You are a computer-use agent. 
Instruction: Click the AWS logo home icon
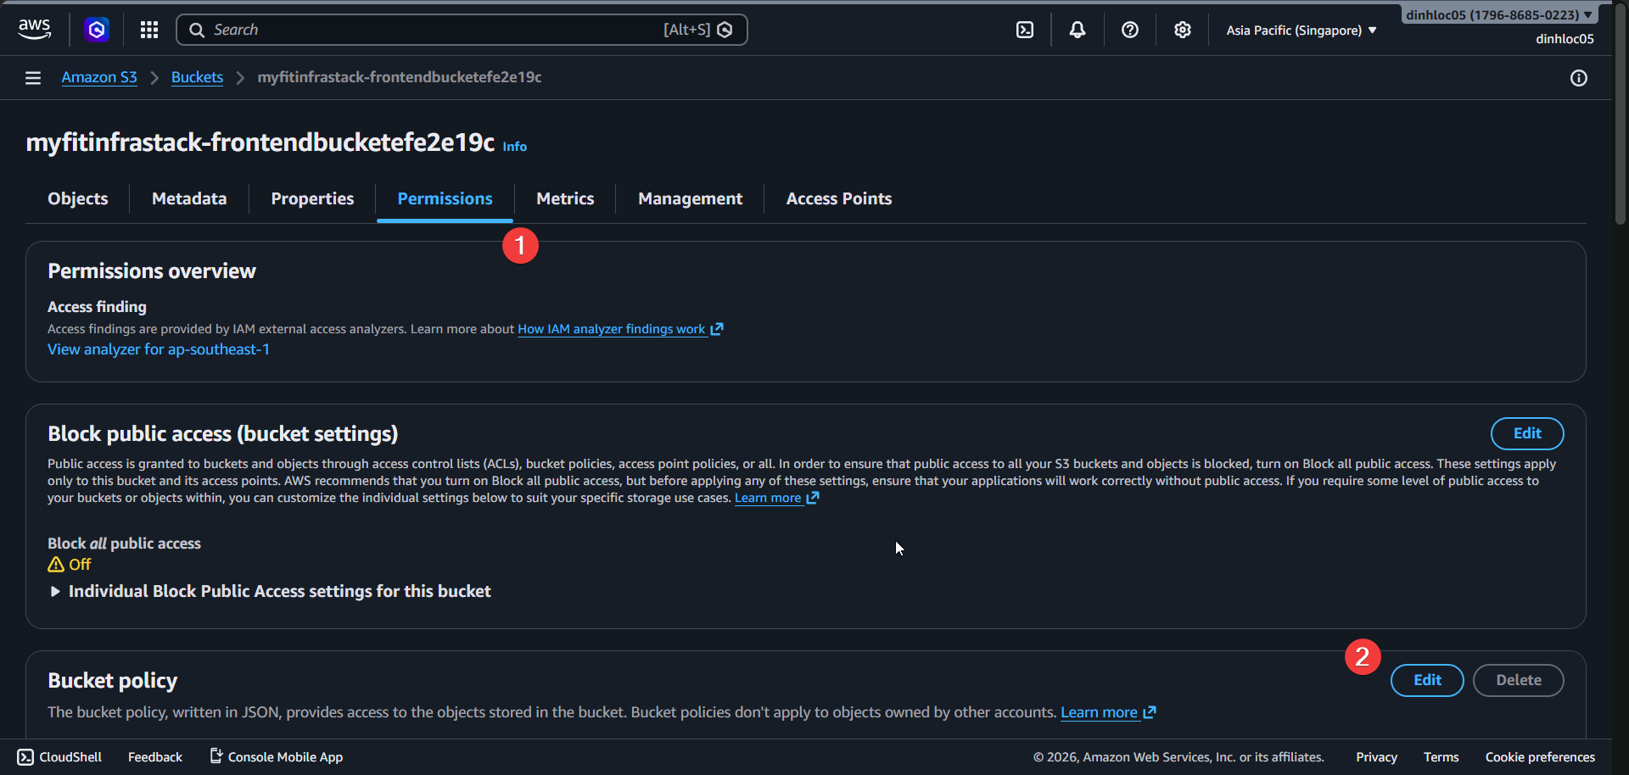point(34,29)
